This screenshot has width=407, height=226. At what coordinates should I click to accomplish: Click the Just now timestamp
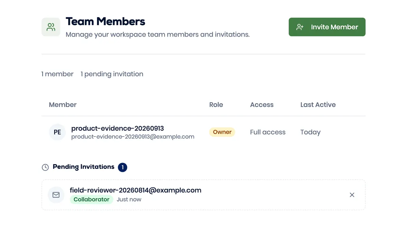(129, 200)
